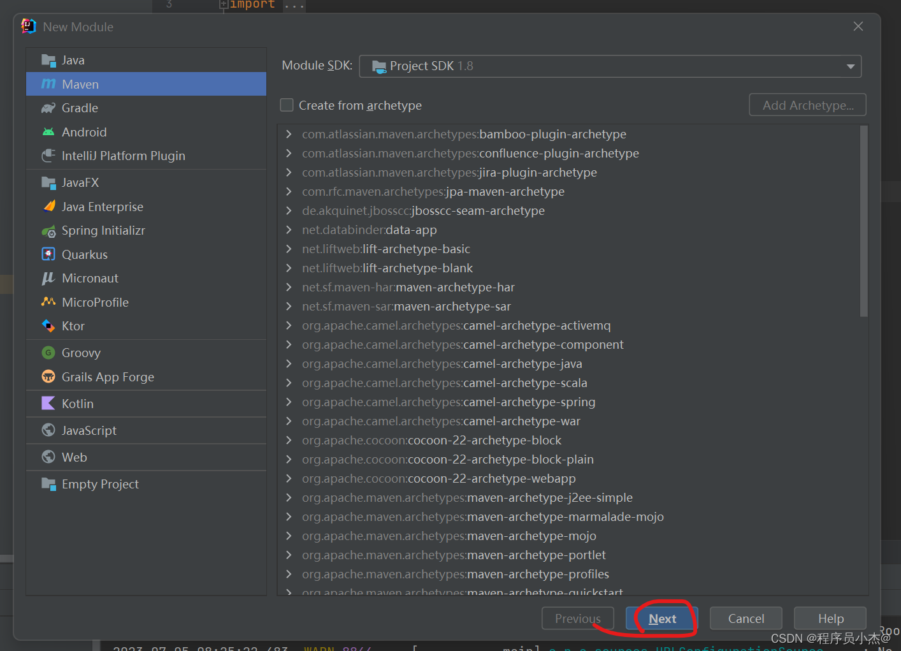Screen dimensions: 901x651
Task: Select cocoon-22-archetype-webapp row
Action: point(568,478)
